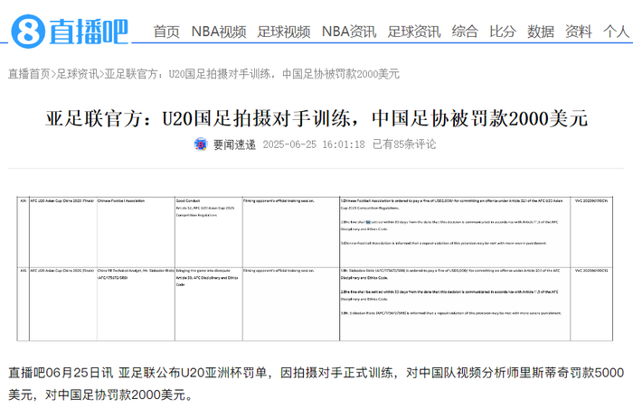Screen dimensions: 633x417
Task: Click the 直播吧 logo icon
Action: coord(70,32)
